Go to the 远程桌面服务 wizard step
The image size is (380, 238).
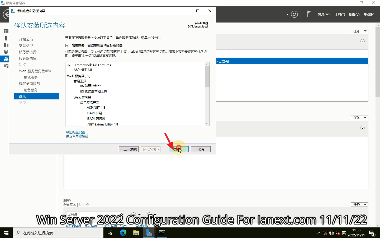[29, 84]
